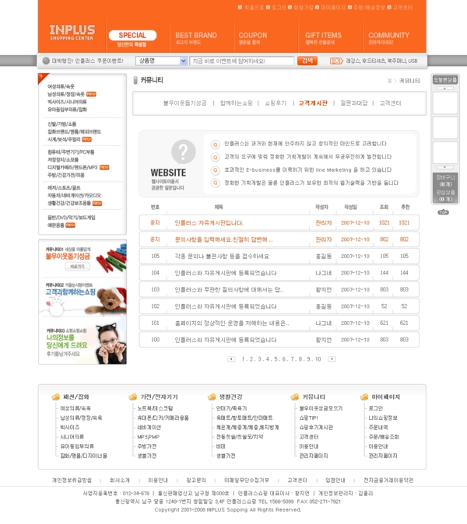The height and width of the screenshot is (524, 467).
Task: Switch to 불우이웃돕기성금 community tab
Action: tap(184, 103)
